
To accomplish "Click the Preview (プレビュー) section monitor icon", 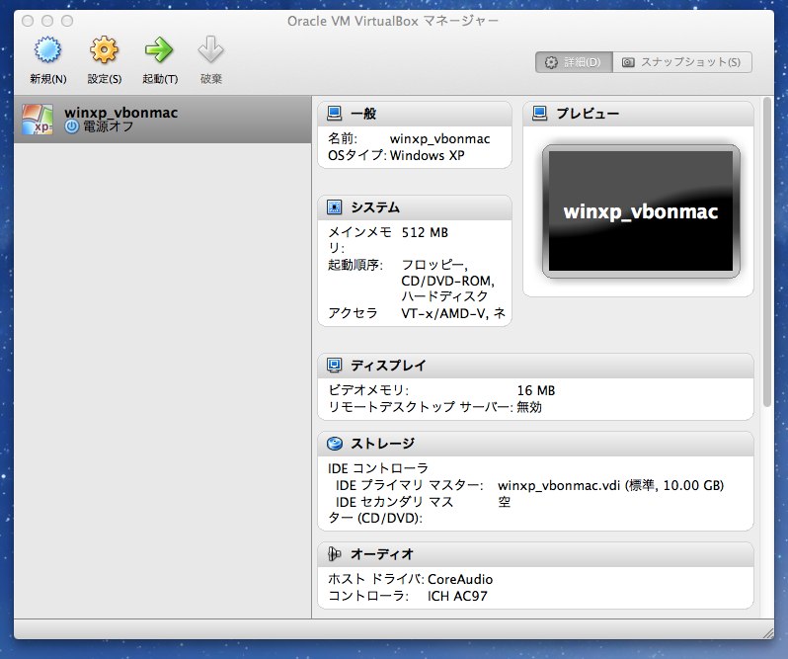I will (539, 113).
